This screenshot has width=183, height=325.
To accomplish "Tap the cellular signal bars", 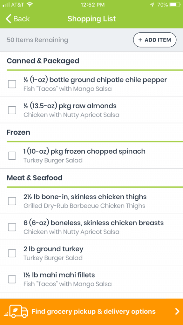I will coord(6,4).
